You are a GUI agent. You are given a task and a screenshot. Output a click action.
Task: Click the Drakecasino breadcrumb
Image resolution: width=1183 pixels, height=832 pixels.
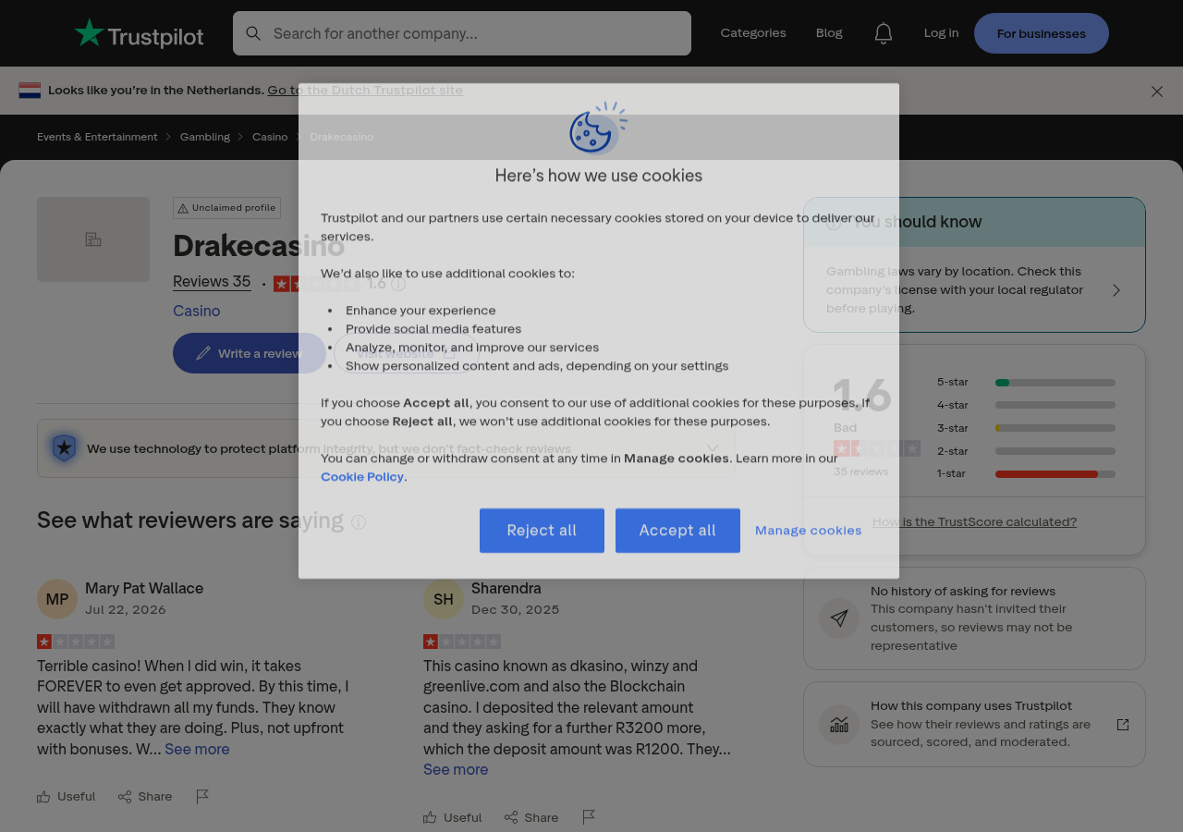click(342, 137)
